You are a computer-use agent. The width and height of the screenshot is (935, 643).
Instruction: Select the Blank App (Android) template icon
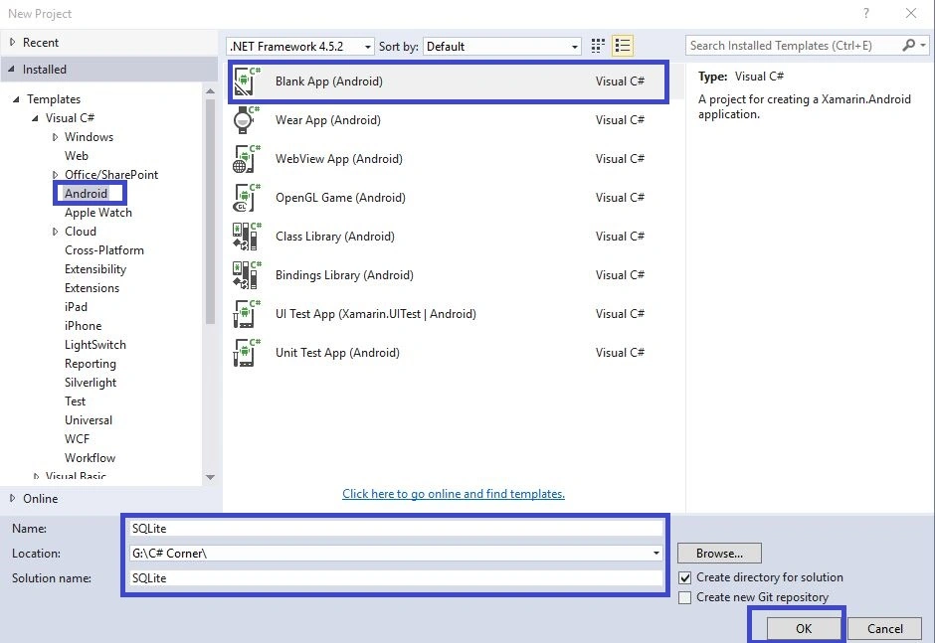click(247, 81)
